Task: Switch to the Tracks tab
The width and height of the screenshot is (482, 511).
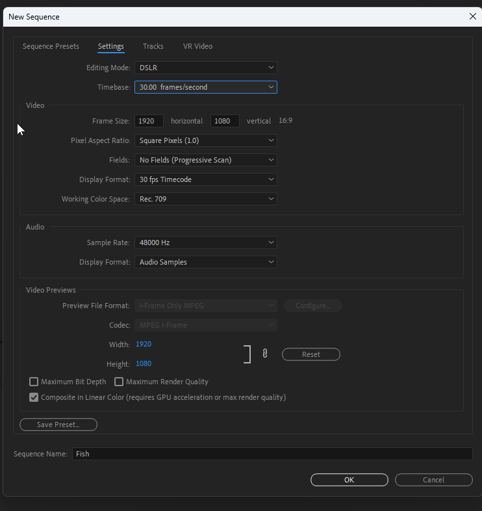Action: (x=153, y=46)
